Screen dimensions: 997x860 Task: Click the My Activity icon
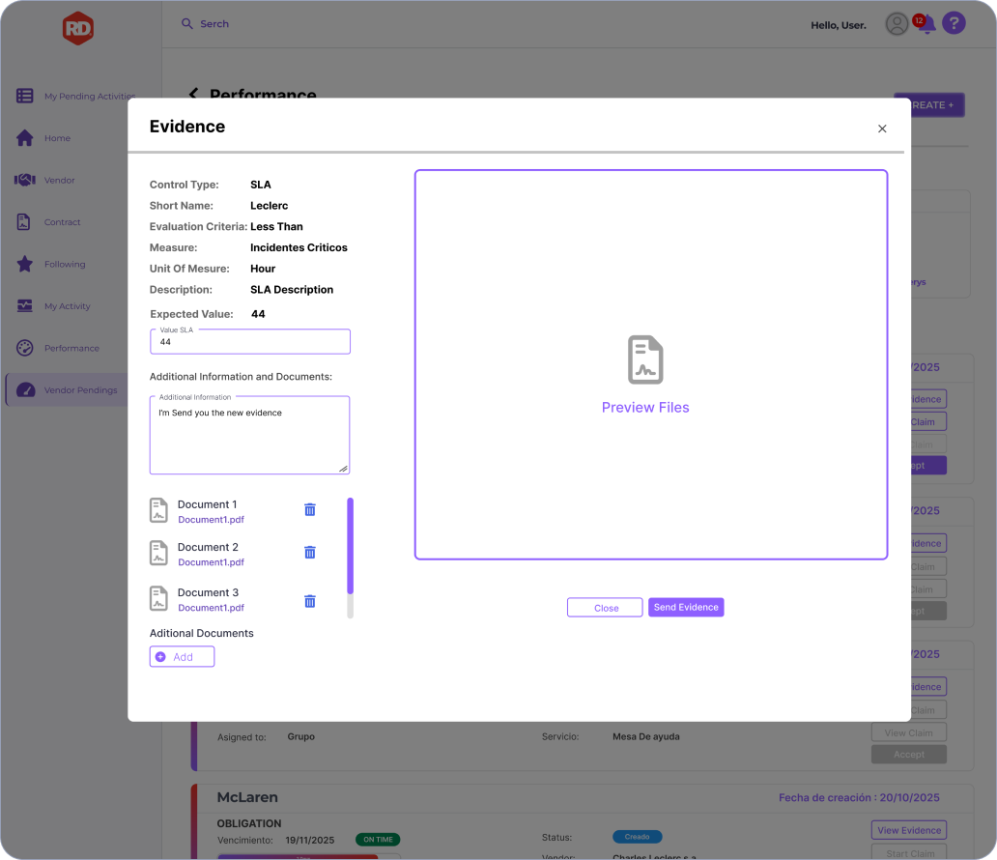pos(25,306)
